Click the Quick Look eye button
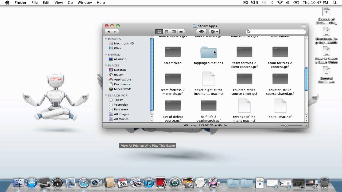The height and width of the screenshot is (192, 342). (x=201, y=32)
